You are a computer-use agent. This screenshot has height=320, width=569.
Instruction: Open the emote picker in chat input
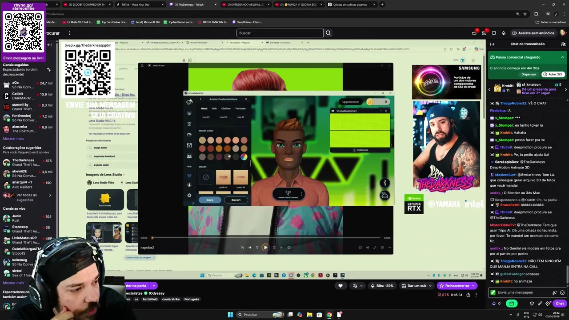click(562, 292)
